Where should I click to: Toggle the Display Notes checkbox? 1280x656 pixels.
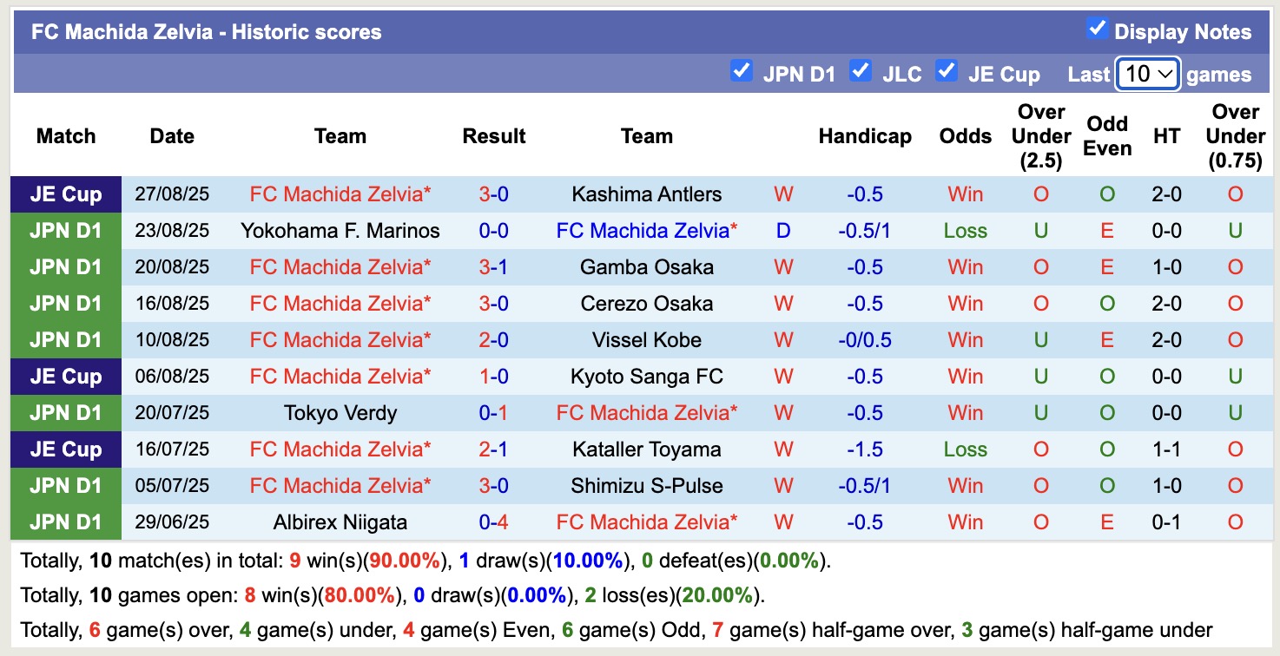click(x=1097, y=30)
